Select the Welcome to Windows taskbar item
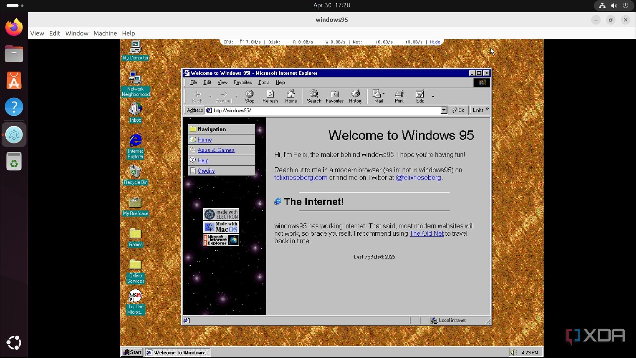 pyautogui.click(x=178, y=352)
